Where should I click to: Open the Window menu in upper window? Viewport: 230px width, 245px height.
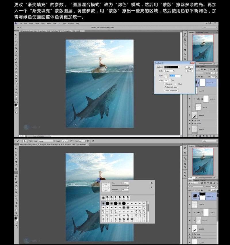click(71, 23)
